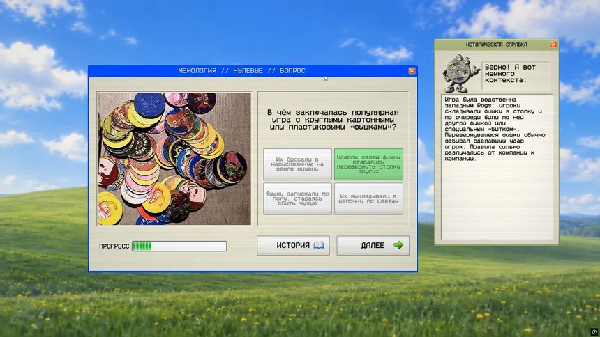Click the CD mascot character icon
Image resolution: width=600 pixels, height=337 pixels.
[460, 73]
